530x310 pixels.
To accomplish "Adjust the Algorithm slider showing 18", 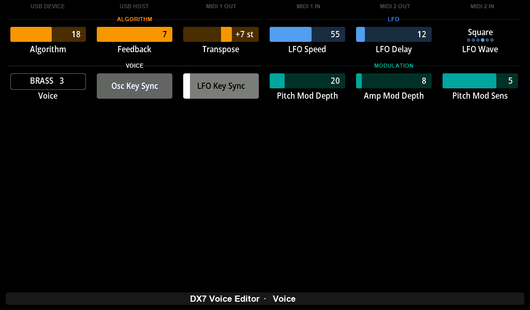I will tap(48, 35).
